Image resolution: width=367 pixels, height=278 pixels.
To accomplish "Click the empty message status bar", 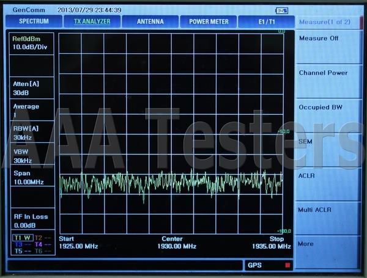I will [x=125, y=266].
